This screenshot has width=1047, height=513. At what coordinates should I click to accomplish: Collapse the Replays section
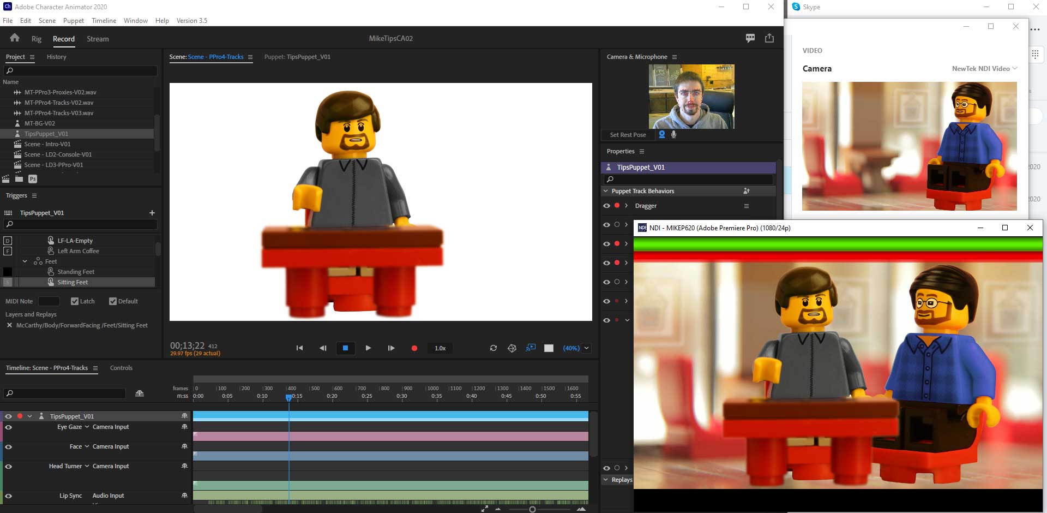[x=605, y=480]
